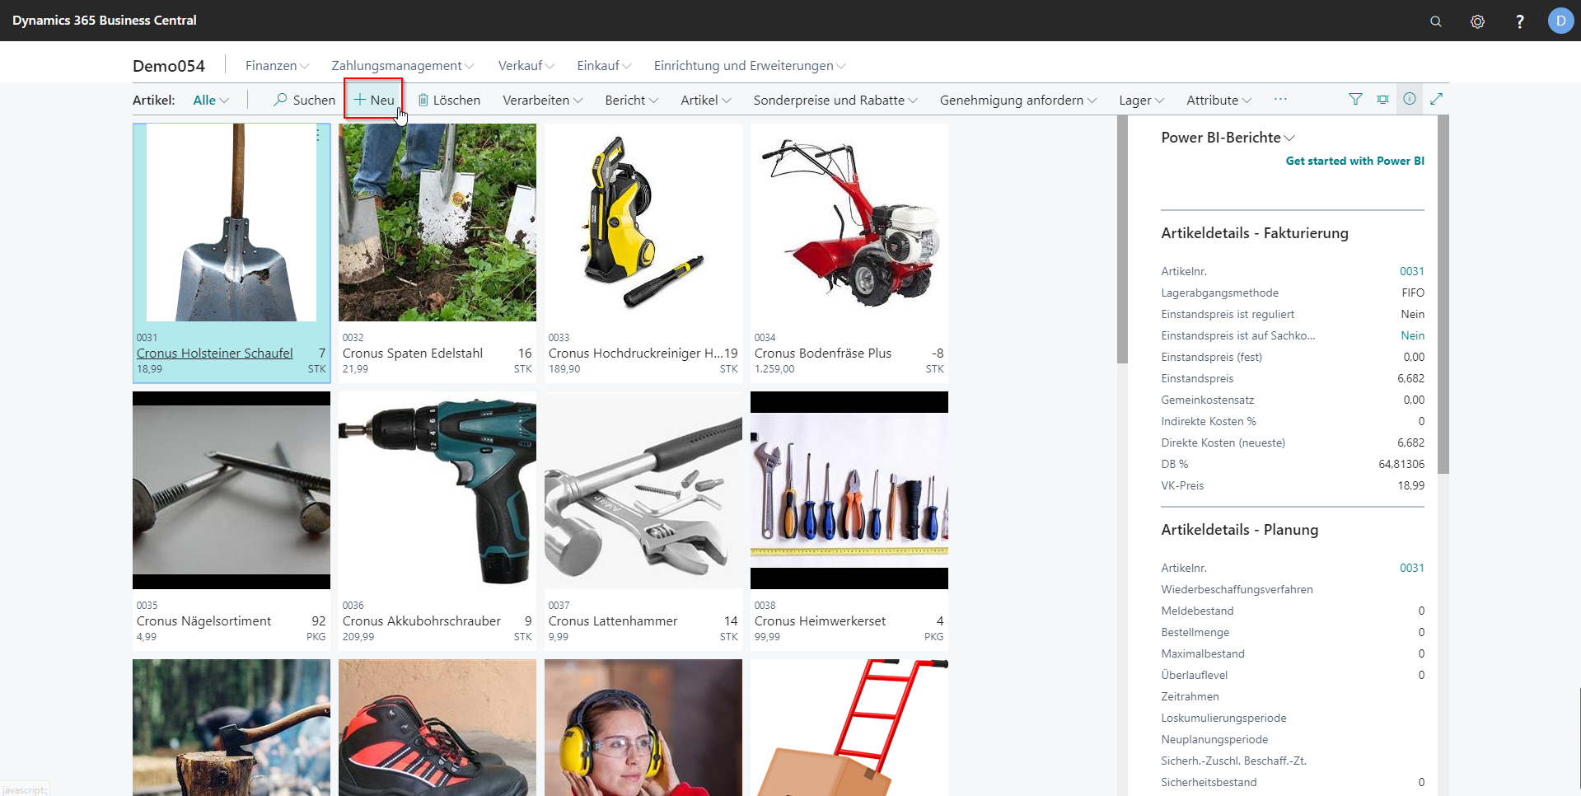
Task: Select the Cronus Akkubohrschrauber tile image
Action: [x=437, y=490]
